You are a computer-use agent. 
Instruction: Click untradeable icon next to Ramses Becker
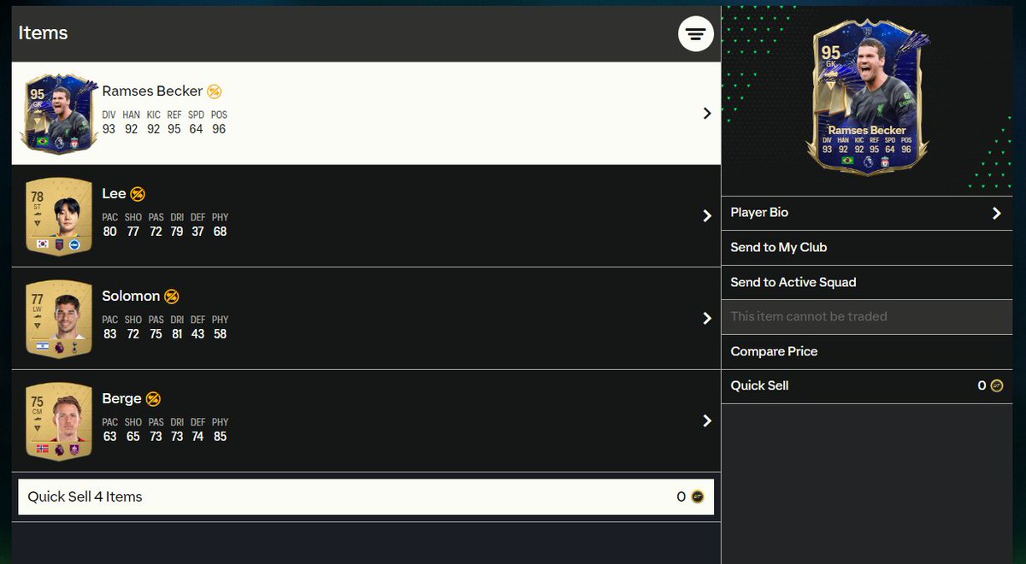tap(215, 91)
